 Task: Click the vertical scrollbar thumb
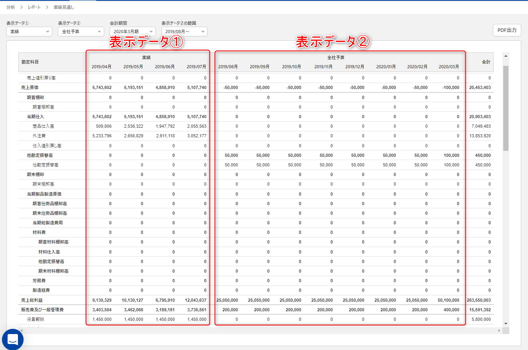(506, 108)
